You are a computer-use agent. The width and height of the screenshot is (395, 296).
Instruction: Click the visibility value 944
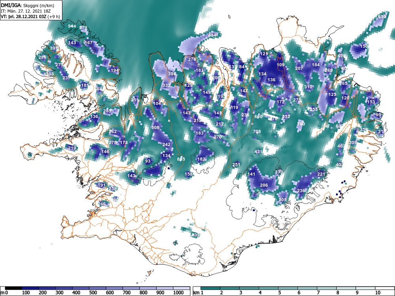pos(72,26)
